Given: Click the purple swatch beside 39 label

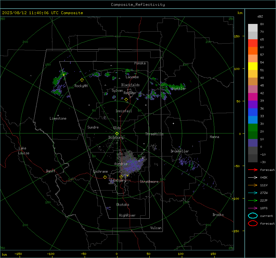Looking at the screenshot, I should 253,104.
